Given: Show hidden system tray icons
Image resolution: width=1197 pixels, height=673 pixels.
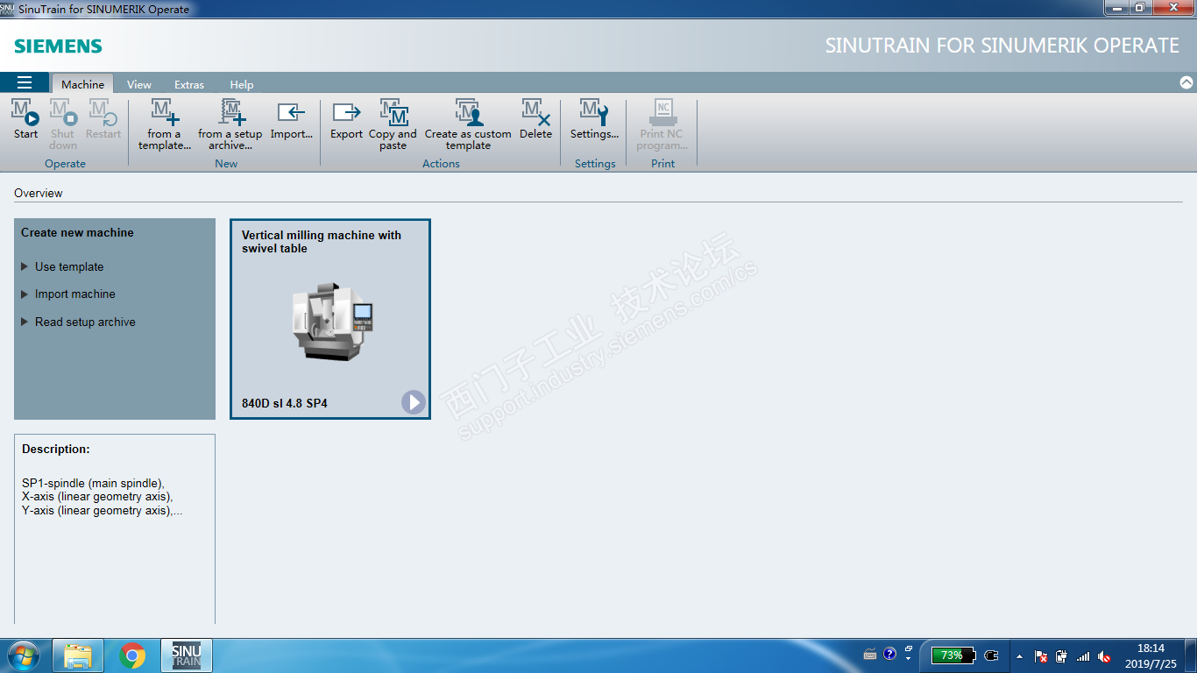Looking at the screenshot, I should [1018, 655].
